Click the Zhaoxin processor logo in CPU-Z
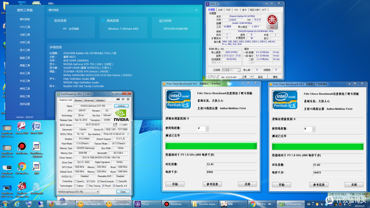Screen dimensions: 370x208 [x=272, y=22]
